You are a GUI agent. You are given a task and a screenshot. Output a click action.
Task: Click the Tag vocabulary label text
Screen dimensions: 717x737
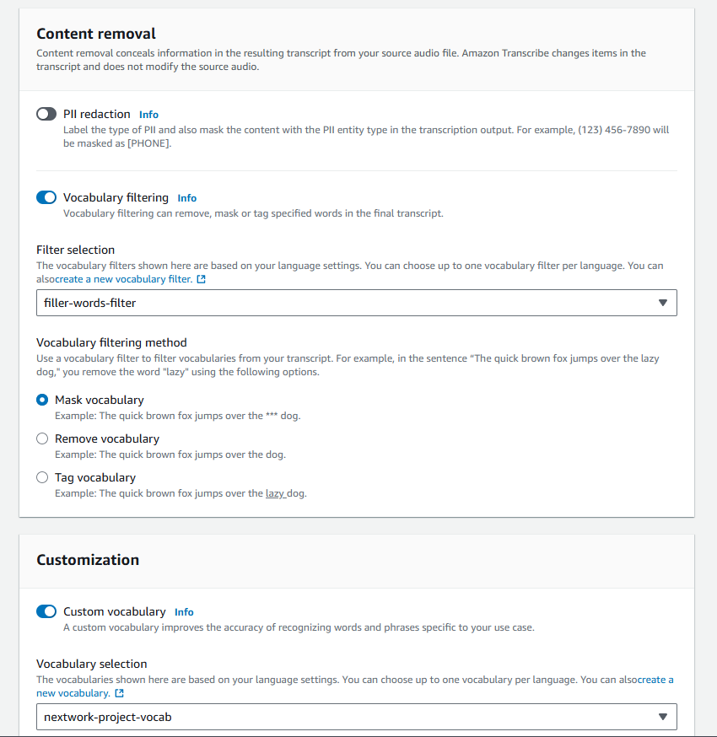[x=95, y=477]
